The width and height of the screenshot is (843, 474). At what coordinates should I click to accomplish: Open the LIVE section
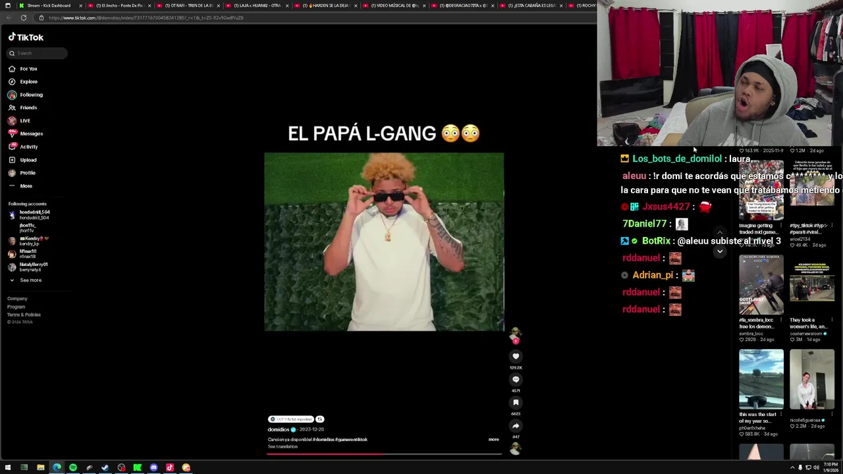tap(25, 120)
